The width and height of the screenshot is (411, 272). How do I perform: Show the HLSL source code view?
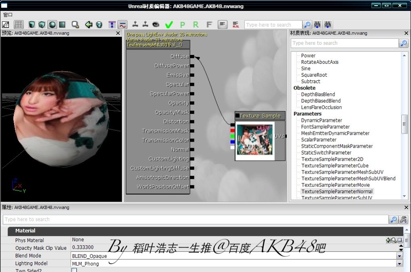click(236, 25)
